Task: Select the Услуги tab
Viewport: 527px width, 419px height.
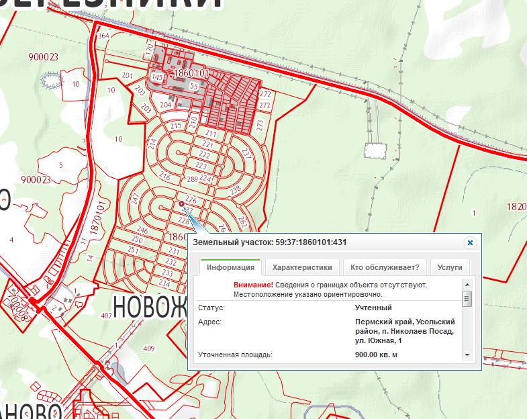Action: (450, 267)
